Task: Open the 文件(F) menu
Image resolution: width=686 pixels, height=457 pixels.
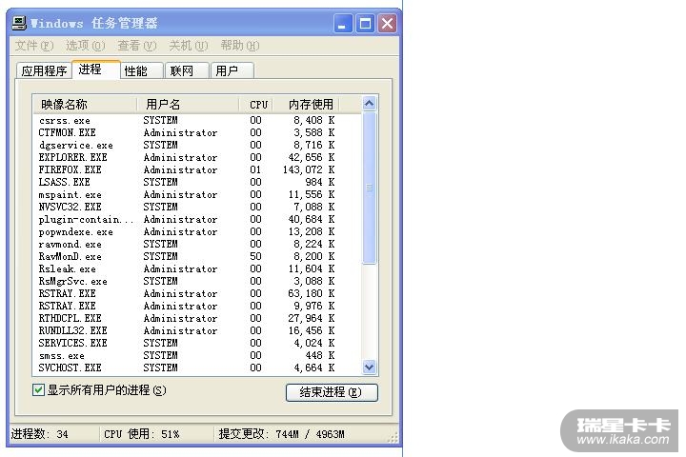Action: coord(34,46)
